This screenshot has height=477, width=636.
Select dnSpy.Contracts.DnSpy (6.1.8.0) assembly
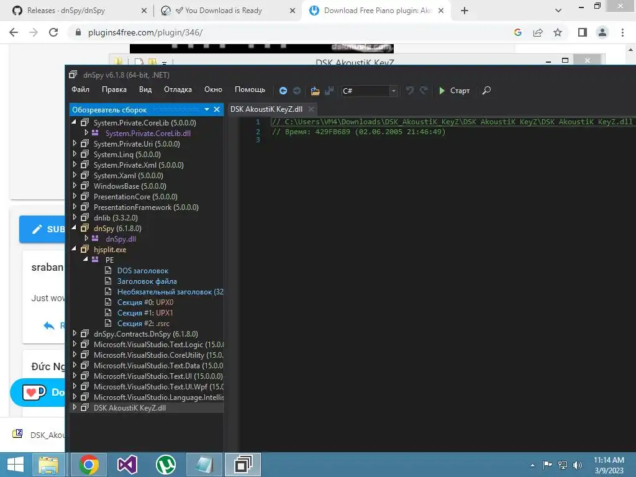point(145,334)
